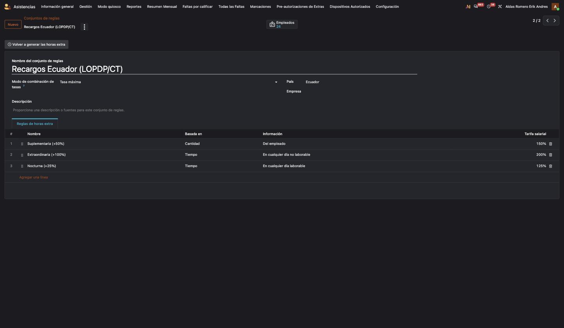The image size is (564, 328).
Task: Click the Nuevo button
Action: [x=13, y=25]
